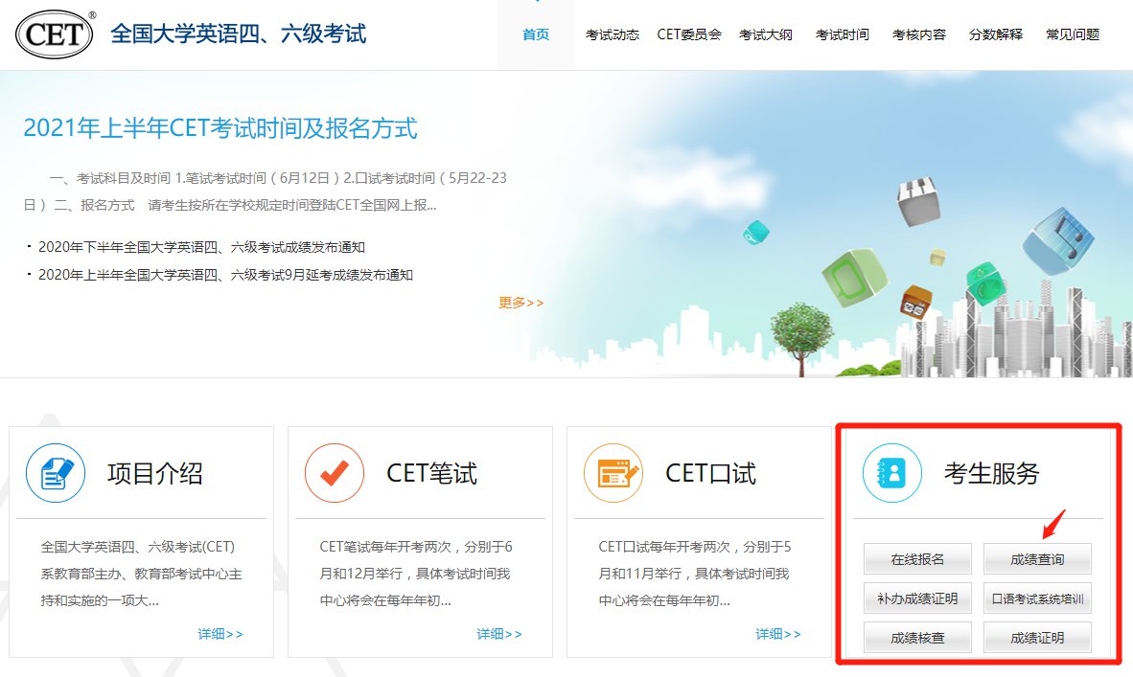The height and width of the screenshot is (677, 1133).
Task: Click the CET logo in the header
Action: (x=55, y=34)
